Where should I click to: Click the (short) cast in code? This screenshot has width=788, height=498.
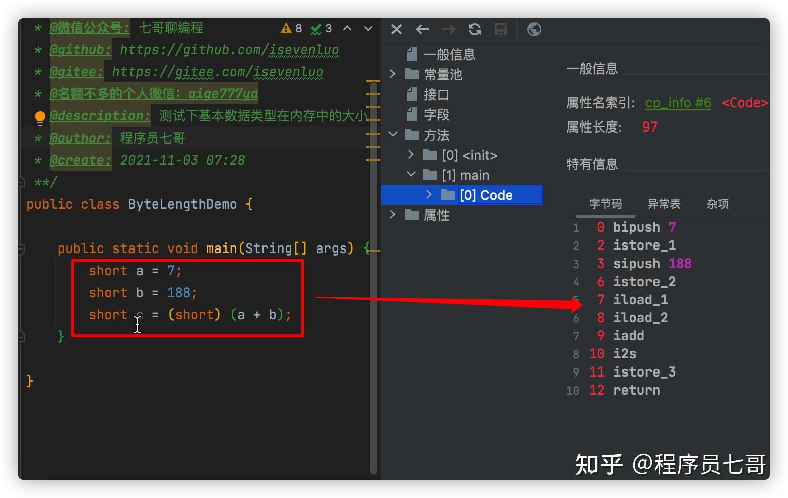194,315
